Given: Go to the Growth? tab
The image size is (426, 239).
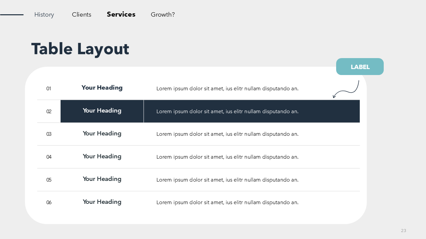Looking at the screenshot, I should pos(163,15).
